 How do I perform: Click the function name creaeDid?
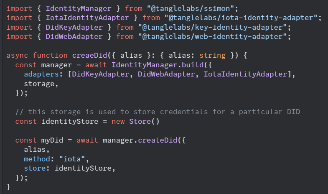(x=89, y=56)
